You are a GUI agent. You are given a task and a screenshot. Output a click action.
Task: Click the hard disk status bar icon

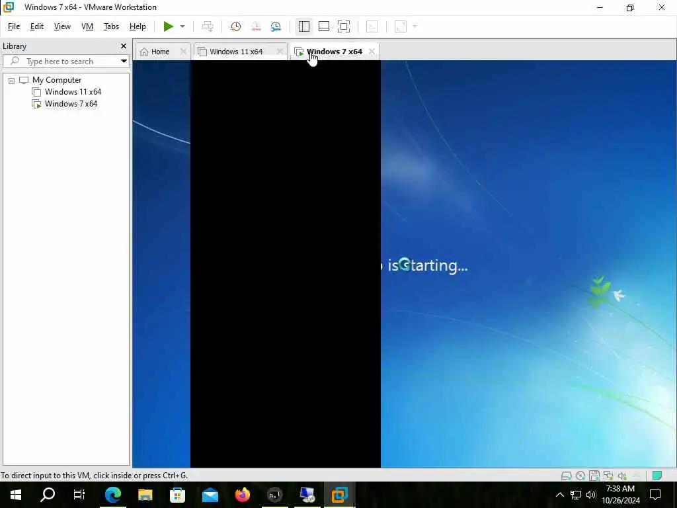566,476
